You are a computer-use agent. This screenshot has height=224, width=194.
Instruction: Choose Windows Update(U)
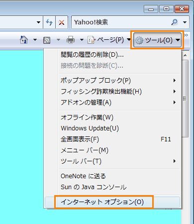point(112,128)
